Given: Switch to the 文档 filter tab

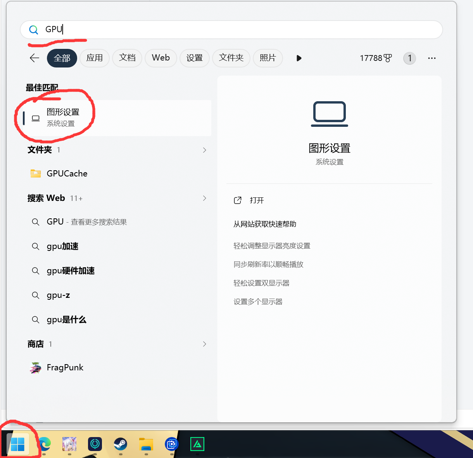Looking at the screenshot, I should (127, 58).
